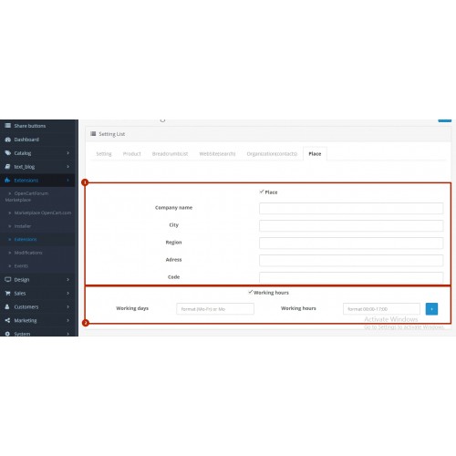Click the Sales shopping cart icon

[8, 293]
